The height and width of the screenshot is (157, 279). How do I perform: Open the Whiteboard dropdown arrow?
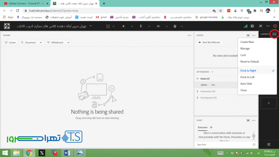68,42
